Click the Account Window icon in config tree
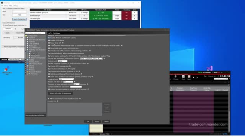 pyautogui.click(x=28, y=72)
